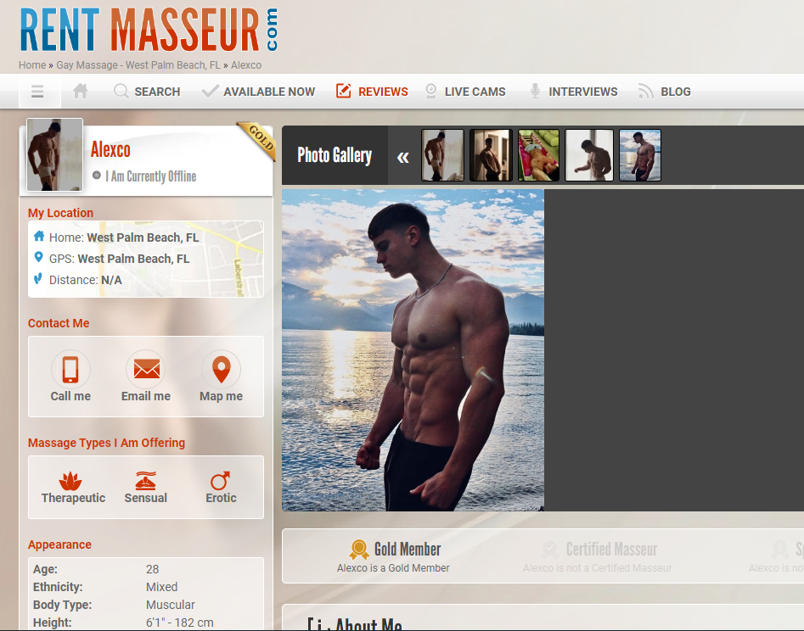Click the 'Map me' label
This screenshot has height=631, width=804.
[x=221, y=396]
